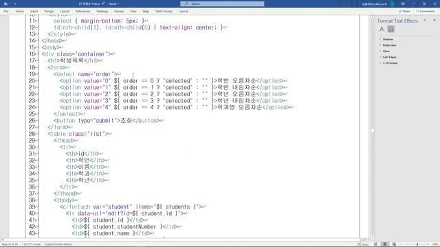
Task: Click the AutoSave icon in title bar
Action: tap(6, 4)
